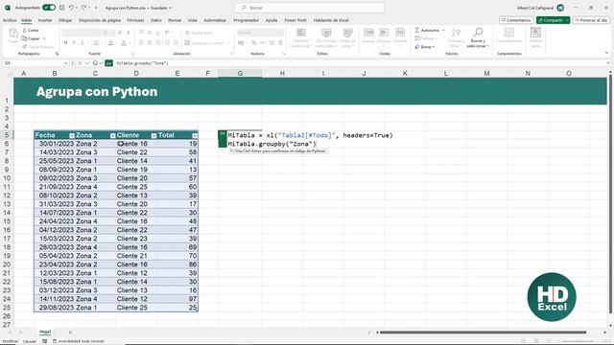This screenshot has height=345, width=614.
Task: Open the Cliente column filter dropdown
Action: (153, 135)
